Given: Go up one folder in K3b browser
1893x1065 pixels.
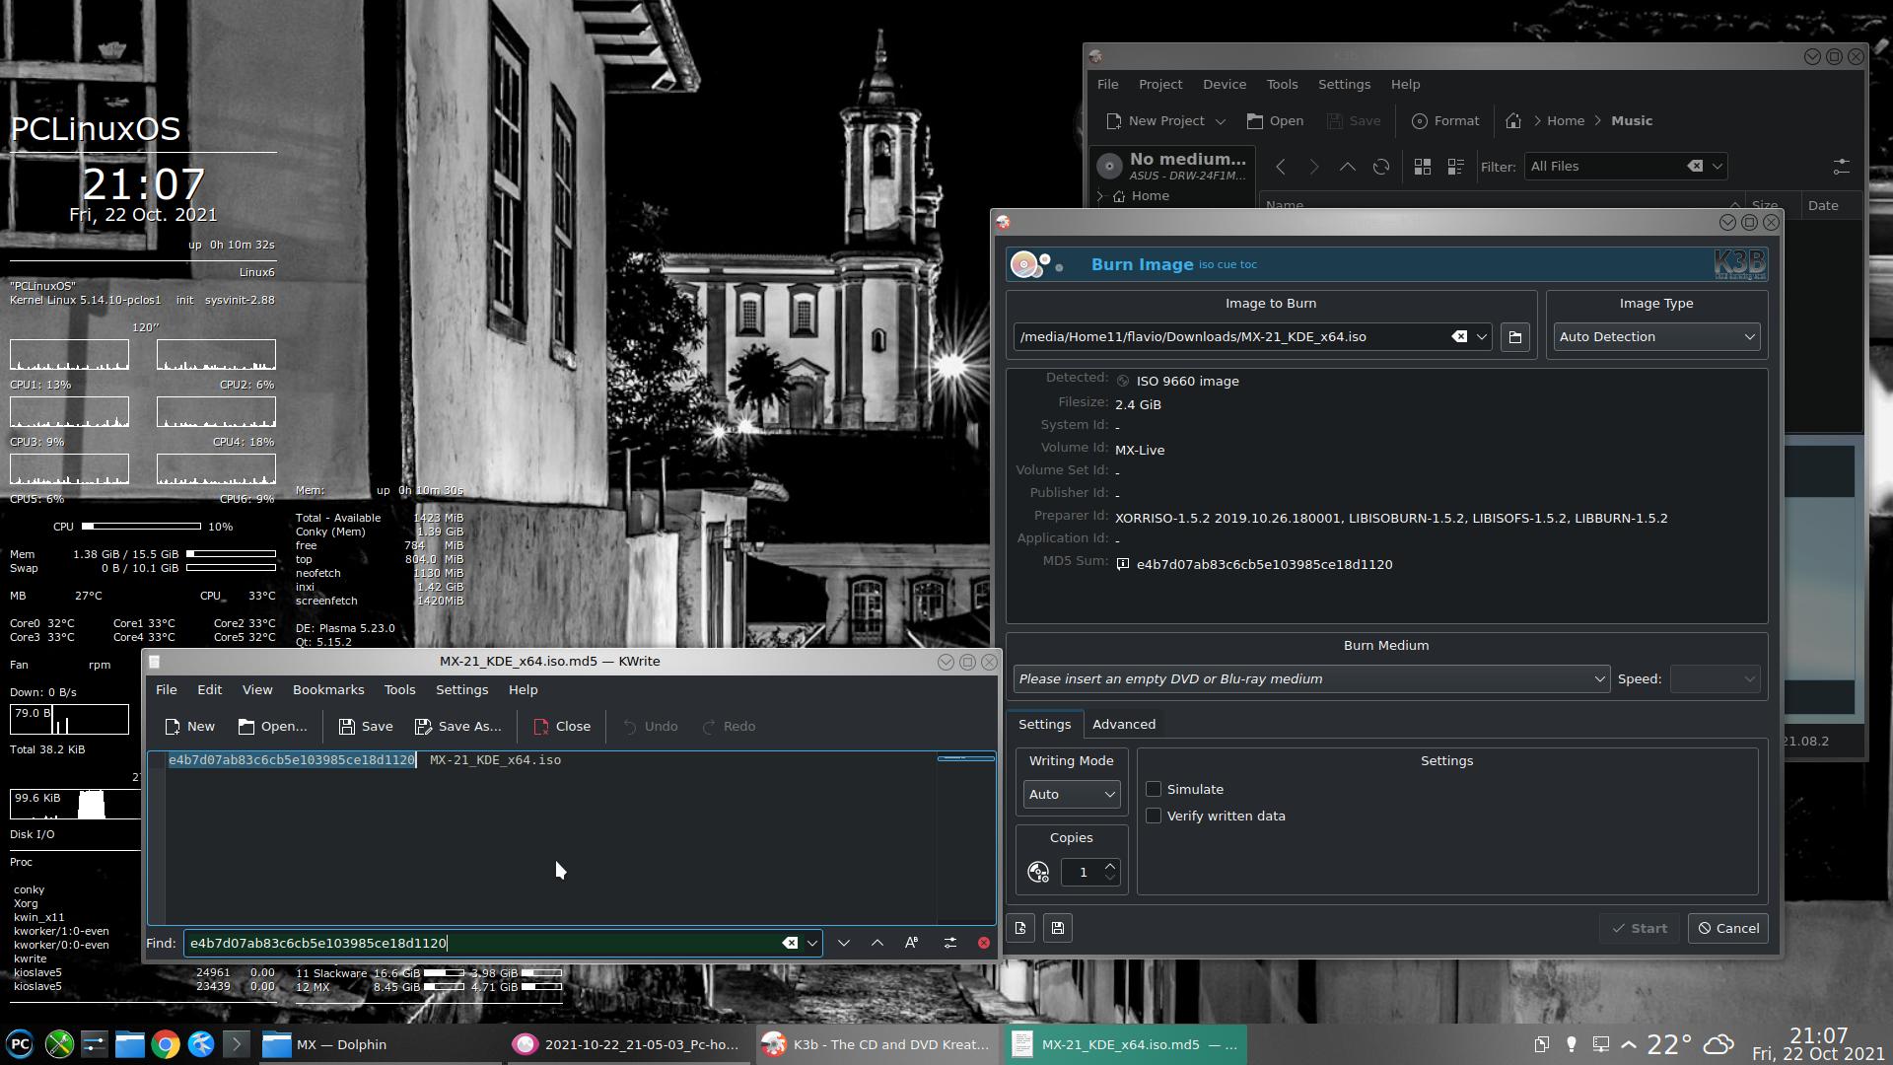Looking at the screenshot, I should point(1348,167).
